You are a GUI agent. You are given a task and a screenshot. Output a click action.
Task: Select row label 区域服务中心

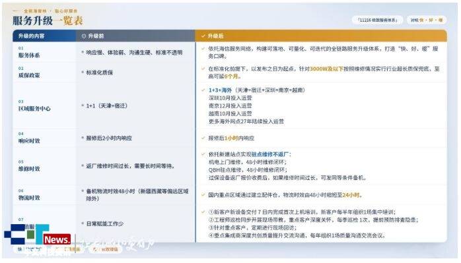point(34,109)
